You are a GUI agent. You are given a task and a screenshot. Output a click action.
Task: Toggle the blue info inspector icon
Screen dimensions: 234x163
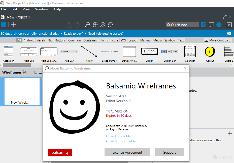tap(219, 25)
